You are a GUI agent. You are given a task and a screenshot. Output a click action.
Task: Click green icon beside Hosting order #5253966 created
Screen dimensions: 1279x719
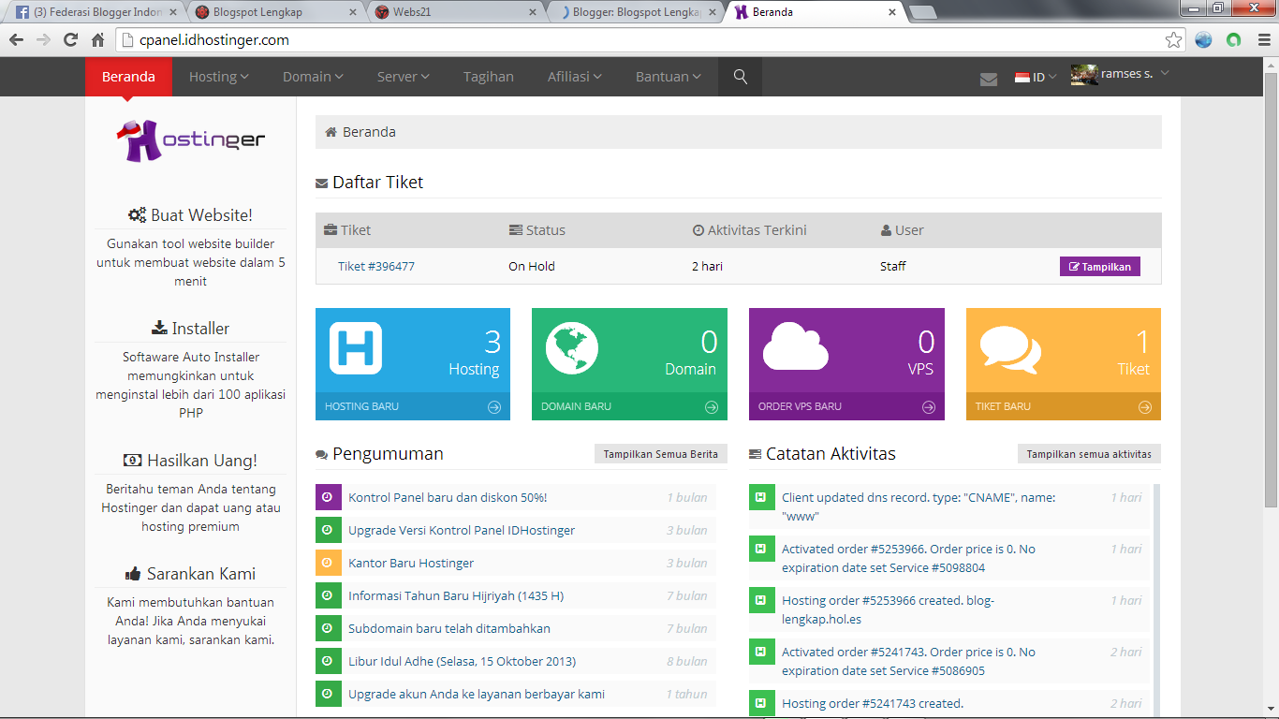(x=762, y=600)
